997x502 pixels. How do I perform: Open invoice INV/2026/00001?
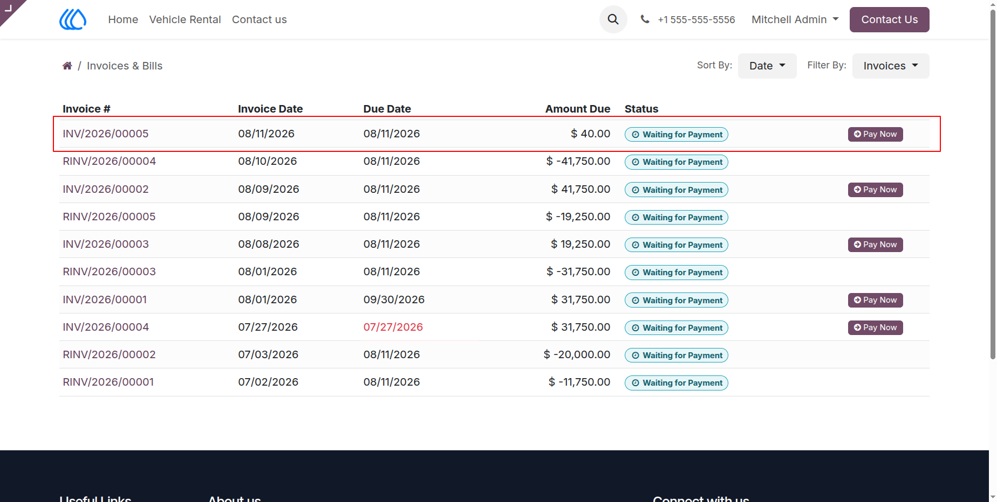(x=105, y=299)
